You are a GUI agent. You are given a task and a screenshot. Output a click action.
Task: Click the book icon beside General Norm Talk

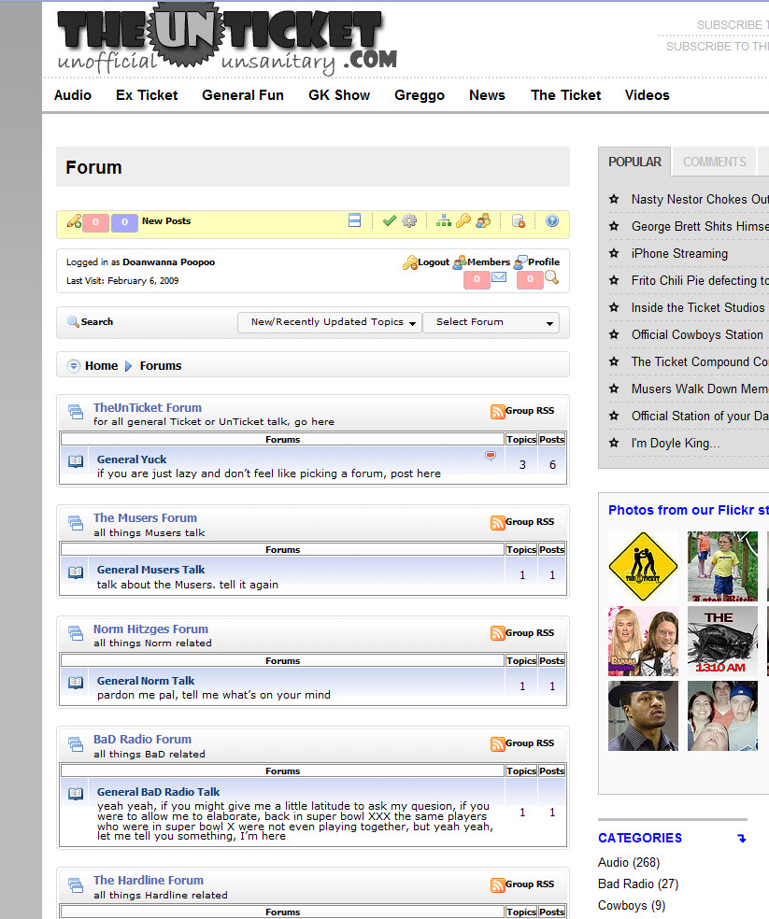click(x=76, y=682)
